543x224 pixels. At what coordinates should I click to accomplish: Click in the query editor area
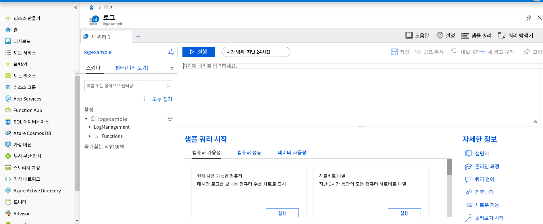(x=359, y=93)
